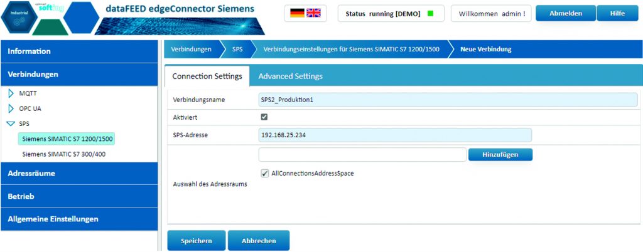Click the Verbindungsname input field
This screenshot has height=252, width=643.
448,100
